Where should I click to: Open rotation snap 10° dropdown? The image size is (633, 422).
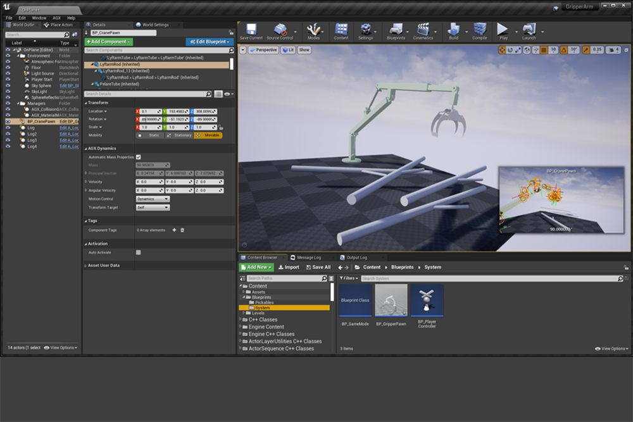[573, 50]
